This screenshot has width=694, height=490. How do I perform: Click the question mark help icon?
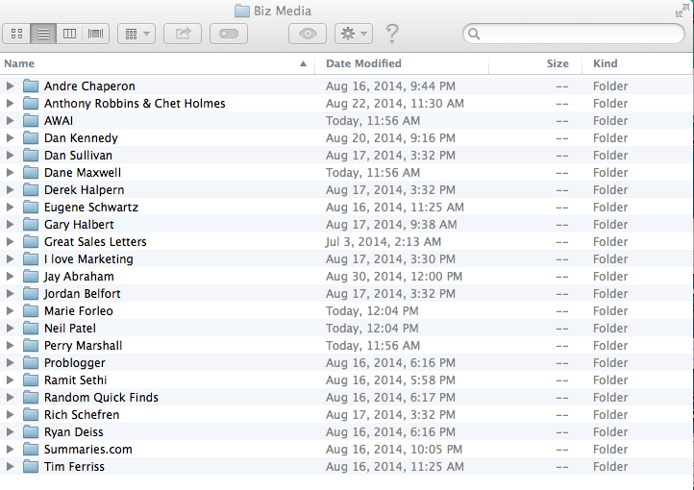(x=392, y=34)
